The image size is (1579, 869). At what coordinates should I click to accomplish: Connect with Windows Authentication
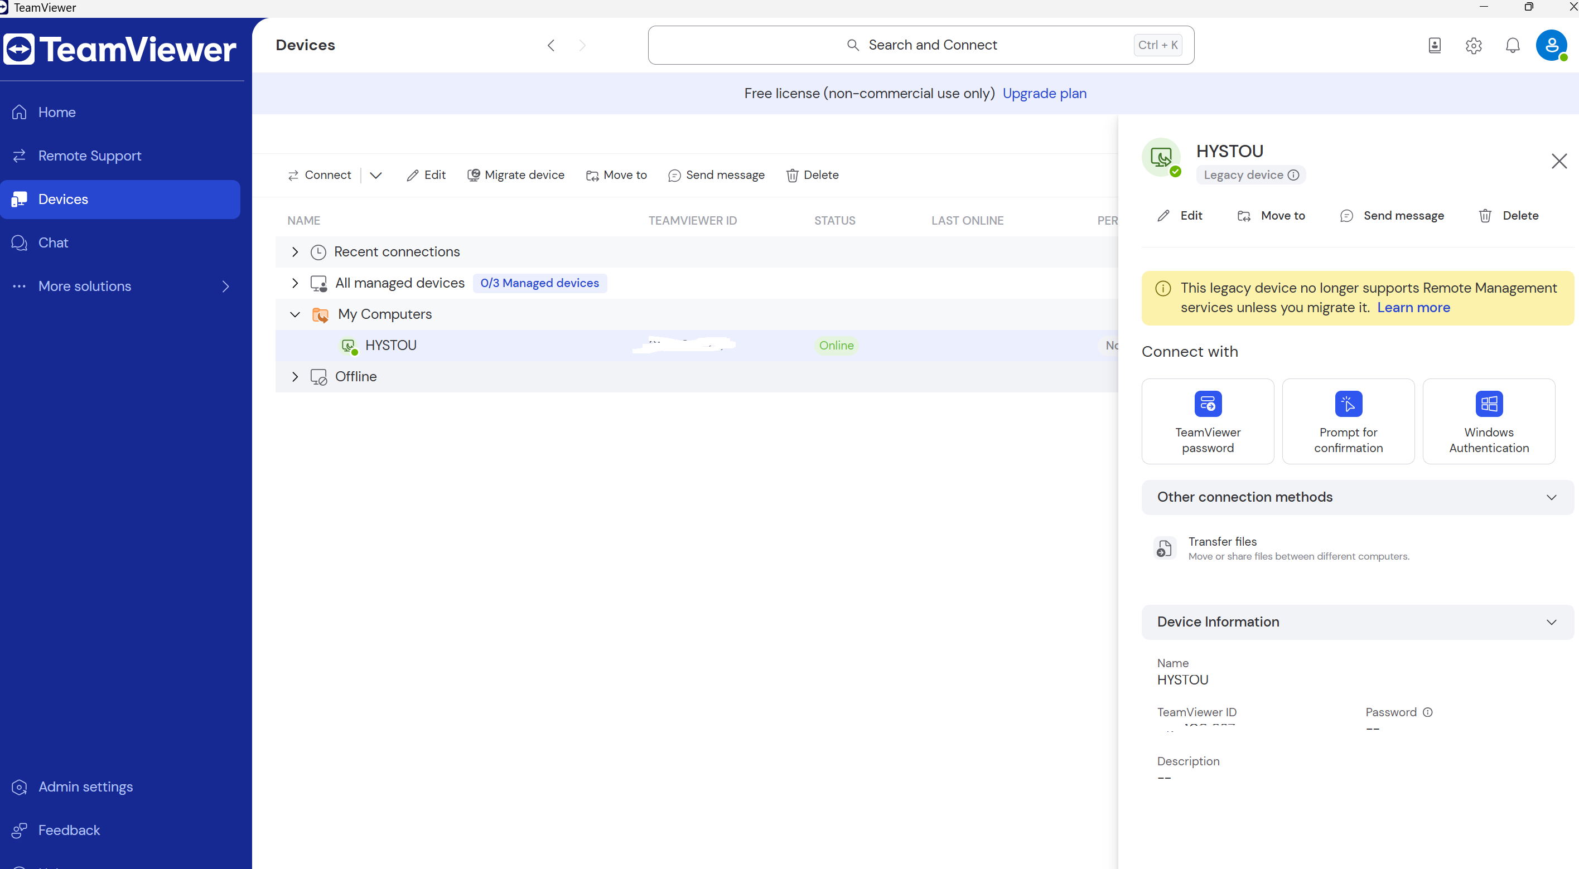pyautogui.click(x=1488, y=421)
